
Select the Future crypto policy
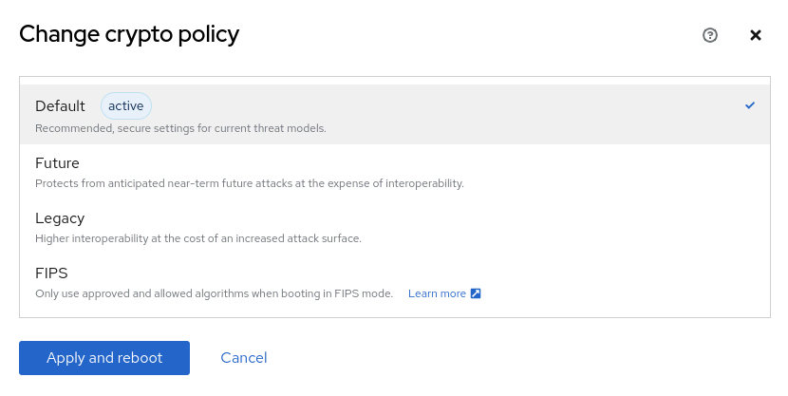coord(57,162)
